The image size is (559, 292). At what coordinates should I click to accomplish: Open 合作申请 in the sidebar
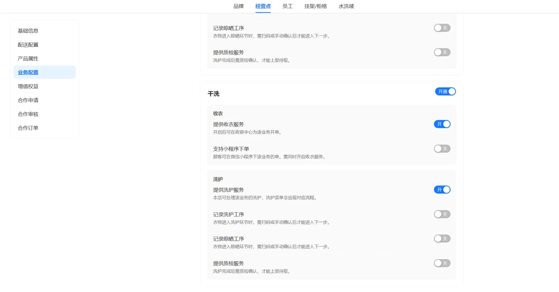(44, 100)
